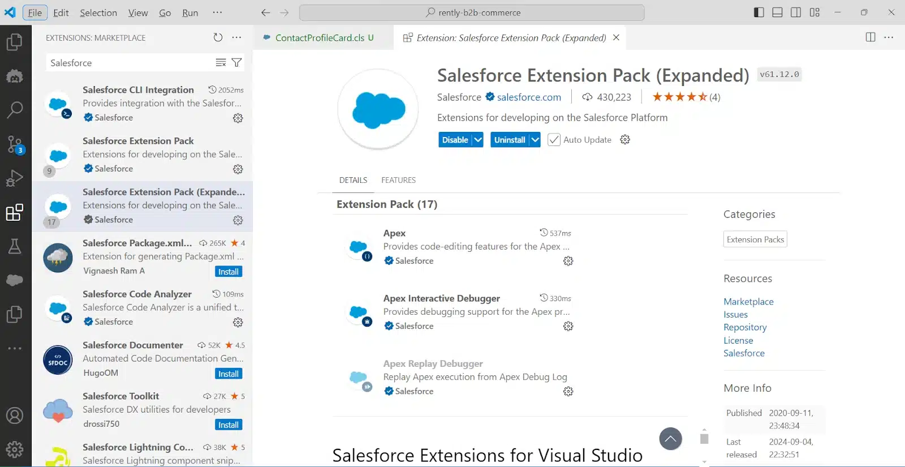Click the details page vertical scrollbar
Screen dimensions: 905x467
point(704,439)
